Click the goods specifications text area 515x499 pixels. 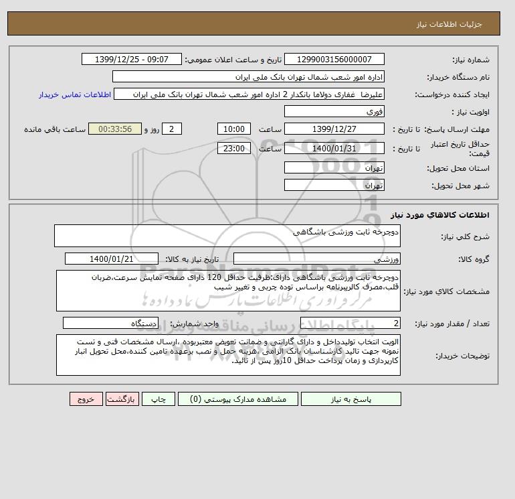tap(228, 291)
